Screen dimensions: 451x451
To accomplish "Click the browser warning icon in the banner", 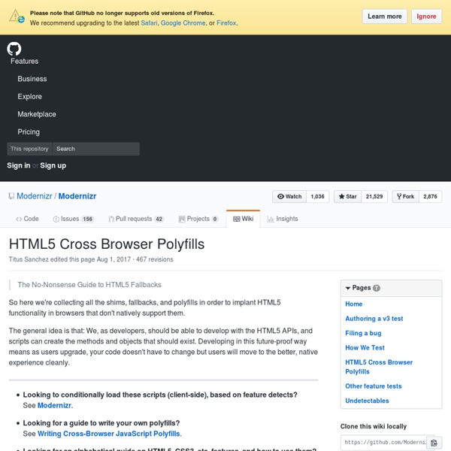I will (17, 17).
